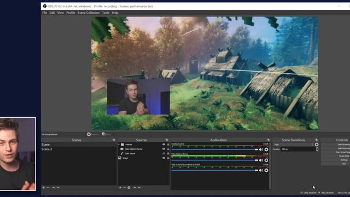Adjust Video Capture Device volume slider
Image resolution: width=350 pixels, height=197 pixels.
[215, 160]
